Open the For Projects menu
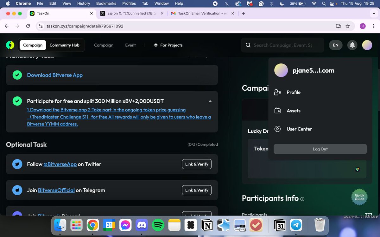 pos(168,45)
